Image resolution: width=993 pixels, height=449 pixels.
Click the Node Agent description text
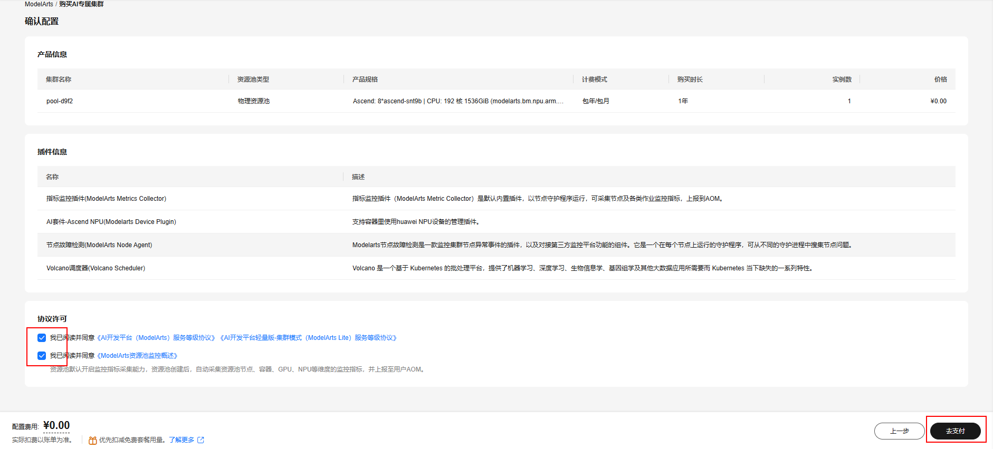coord(603,245)
